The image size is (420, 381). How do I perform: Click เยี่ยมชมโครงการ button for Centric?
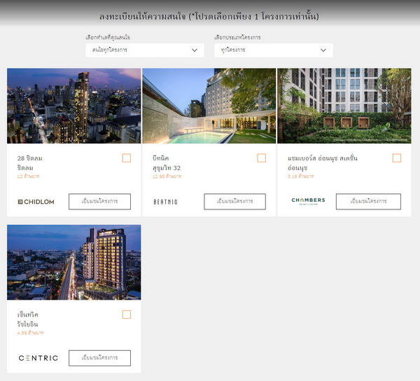99,358
